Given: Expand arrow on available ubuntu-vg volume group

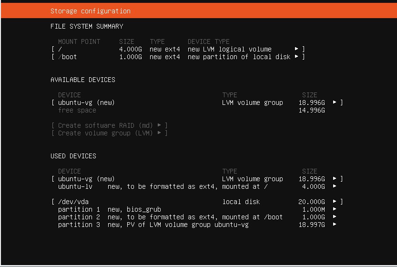Looking at the screenshot, I should (335, 103).
